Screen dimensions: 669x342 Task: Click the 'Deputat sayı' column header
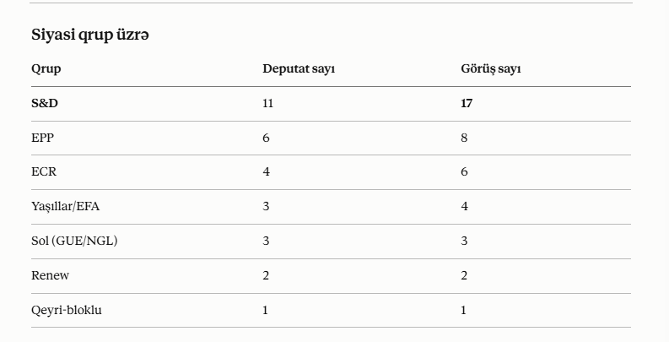299,69
